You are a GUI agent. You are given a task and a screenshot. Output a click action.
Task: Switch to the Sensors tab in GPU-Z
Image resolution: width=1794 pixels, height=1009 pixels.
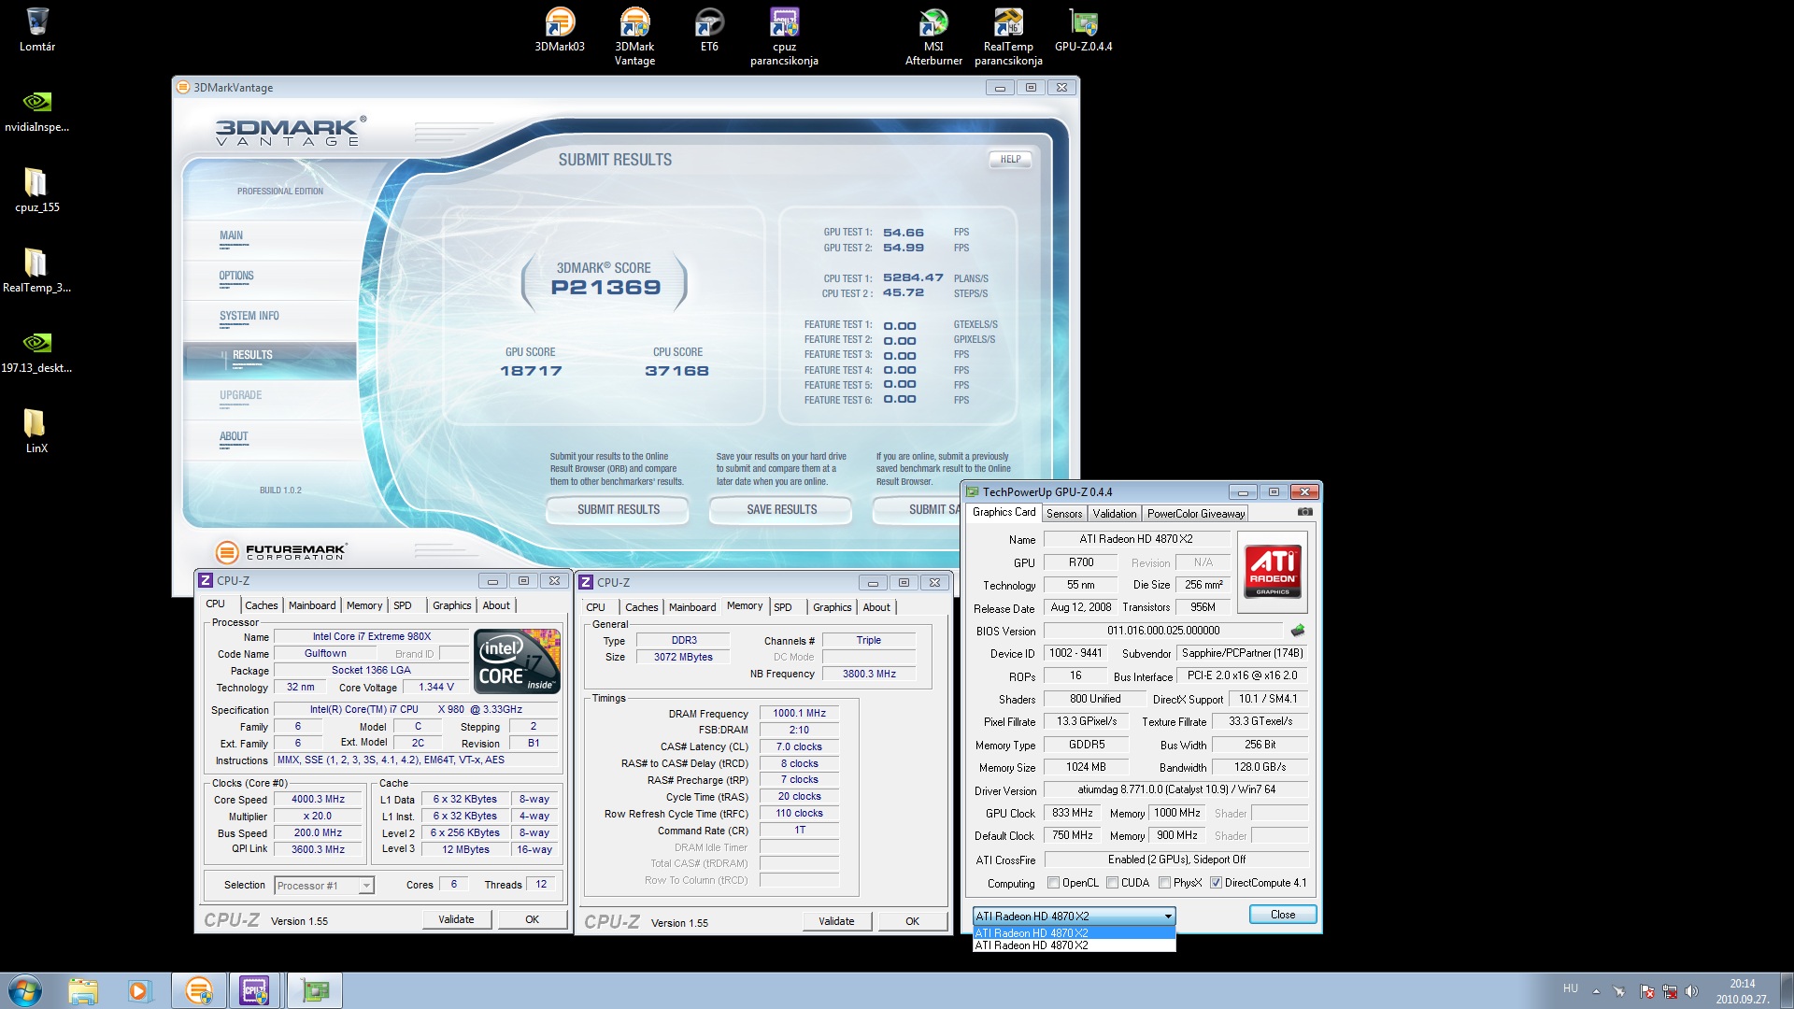[1063, 514]
